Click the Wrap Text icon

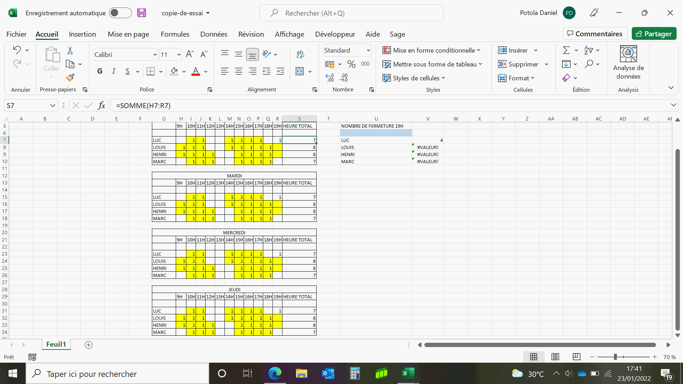click(300, 54)
